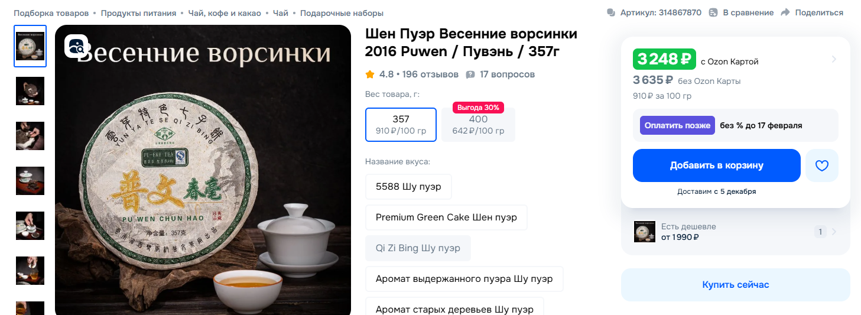This screenshot has height=315, width=861.
Task: Open the 17 вопросов chat icon
Action: click(470, 74)
